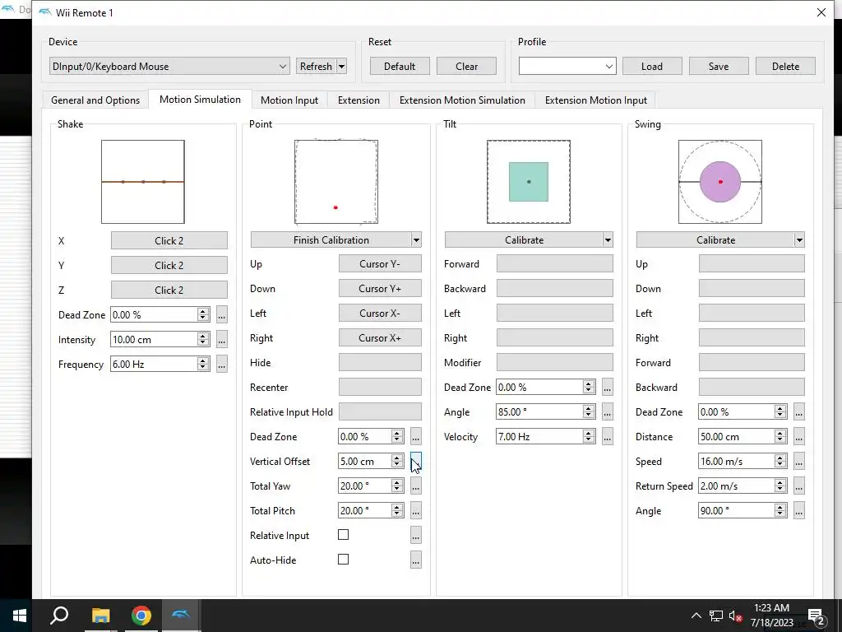Open Extension Motion Input tab
842x632 pixels.
(x=595, y=100)
